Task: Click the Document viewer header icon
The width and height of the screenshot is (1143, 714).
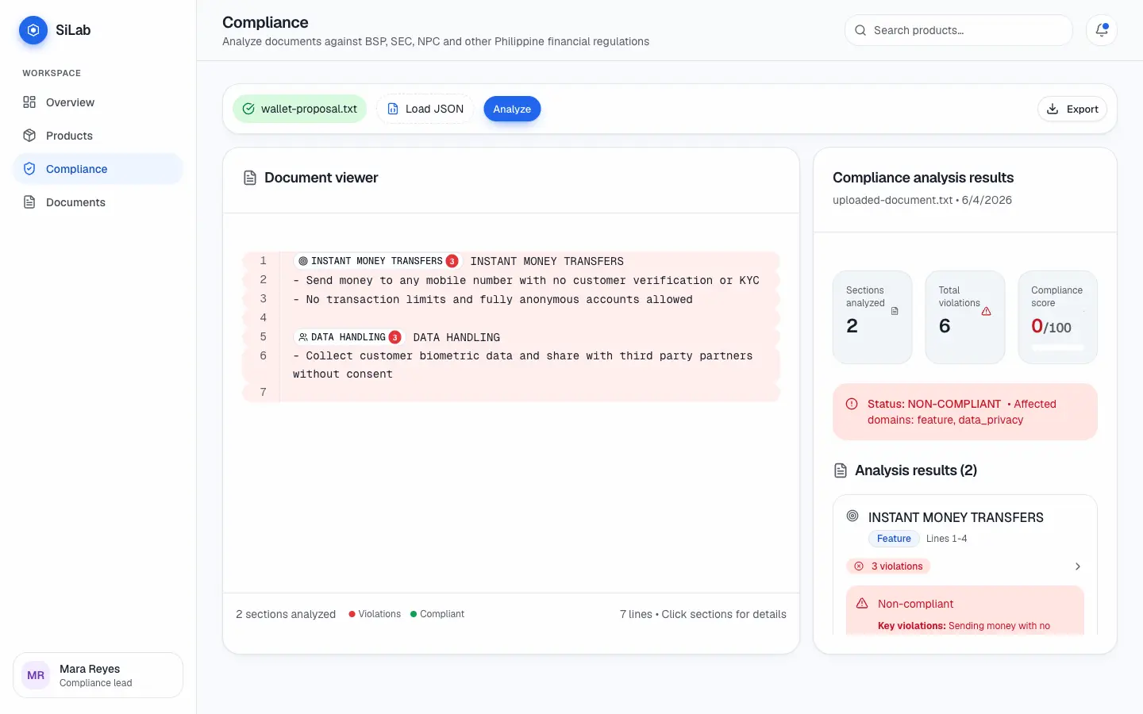Action: (x=250, y=178)
